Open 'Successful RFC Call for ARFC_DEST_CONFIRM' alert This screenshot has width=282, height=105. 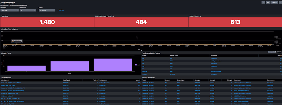pos(13,88)
